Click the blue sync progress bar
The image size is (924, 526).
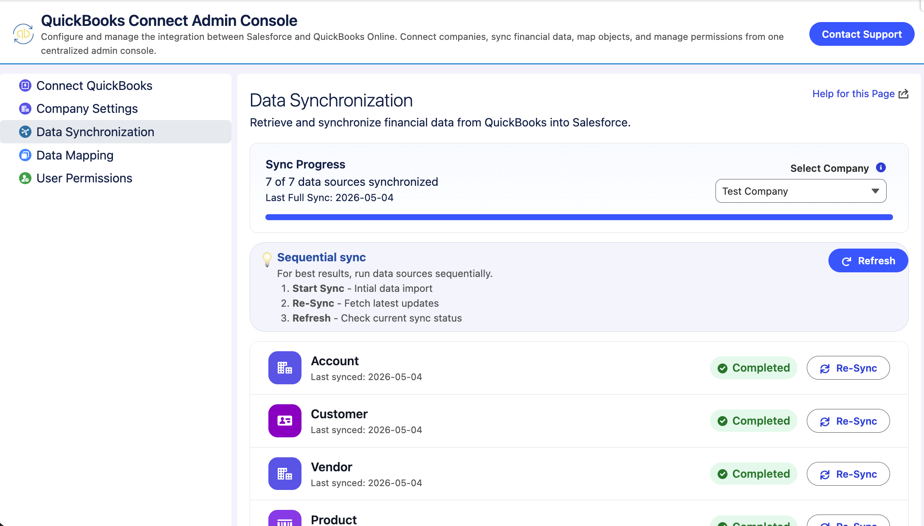tap(579, 217)
